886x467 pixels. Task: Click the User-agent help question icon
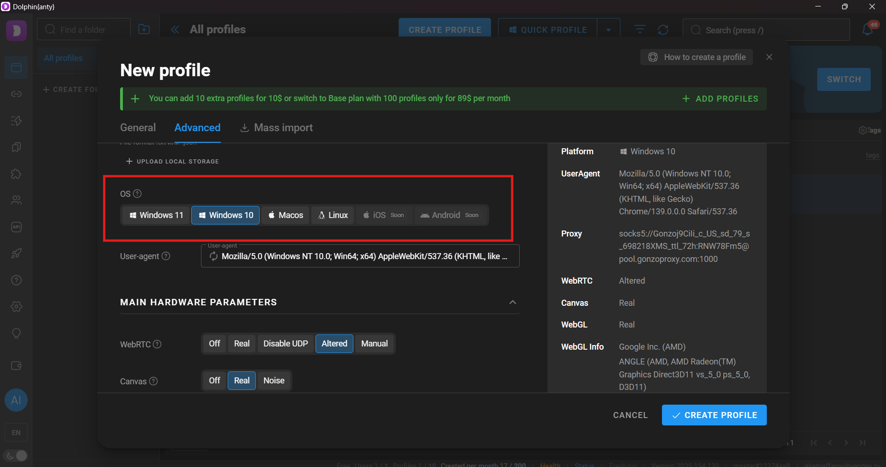coord(166,256)
